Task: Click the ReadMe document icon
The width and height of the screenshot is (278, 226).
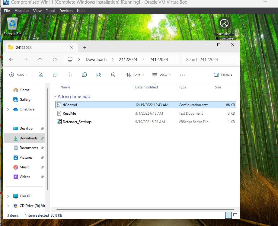Action: [x=59, y=113]
